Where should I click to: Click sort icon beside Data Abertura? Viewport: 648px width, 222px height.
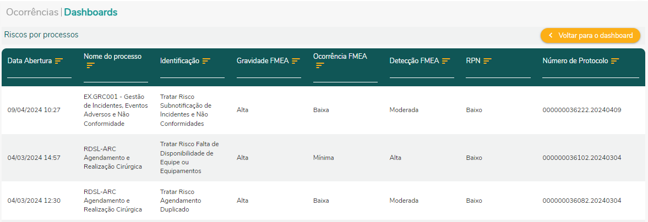(59, 61)
